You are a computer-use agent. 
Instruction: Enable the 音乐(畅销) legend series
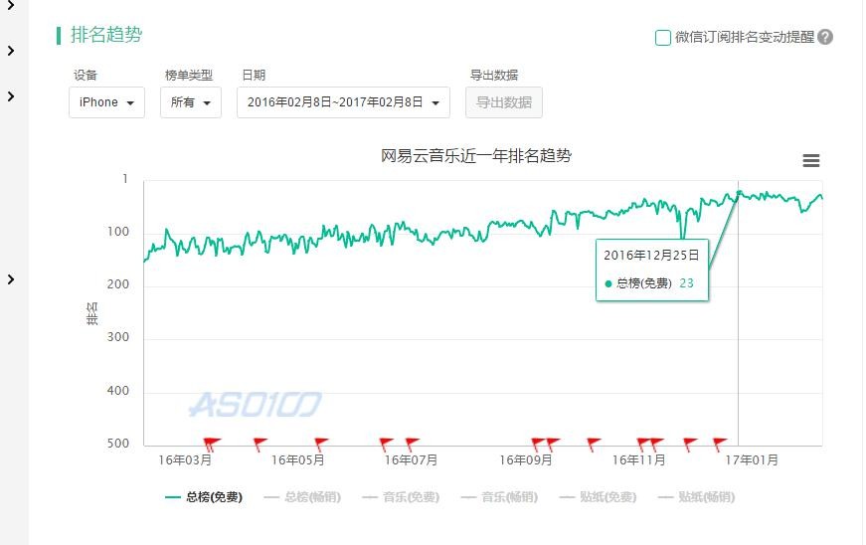pos(499,497)
